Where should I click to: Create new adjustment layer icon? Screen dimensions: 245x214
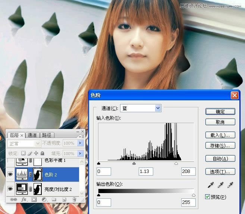[x=44, y=200]
